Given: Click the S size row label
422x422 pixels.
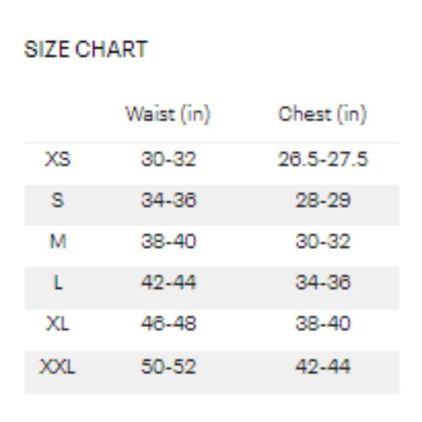Looking at the screenshot, I should tap(58, 200).
